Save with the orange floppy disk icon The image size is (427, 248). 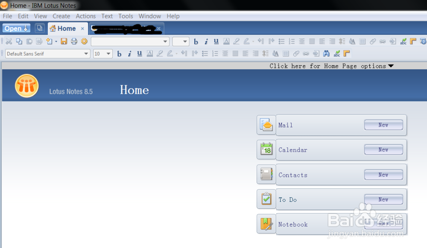pos(64,41)
